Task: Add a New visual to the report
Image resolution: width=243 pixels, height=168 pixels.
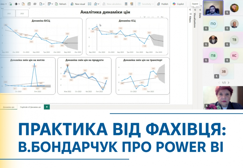Action: tap(78, 4)
